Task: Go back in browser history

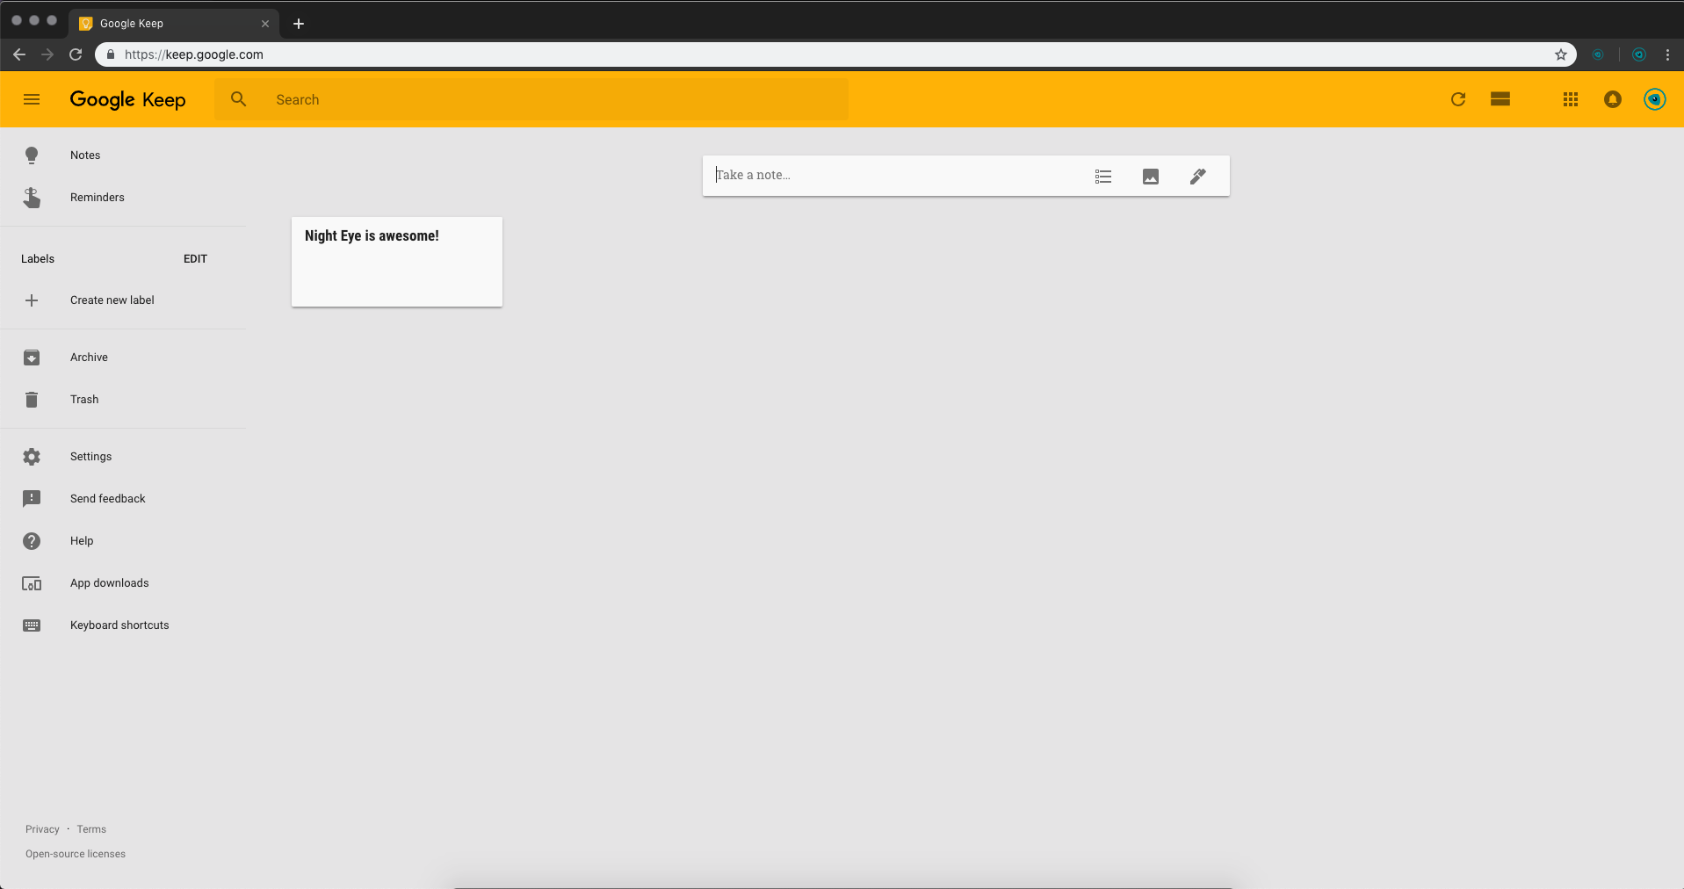Action: tap(19, 54)
